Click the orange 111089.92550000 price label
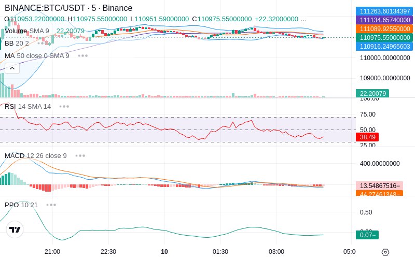This screenshot has width=415, height=259. pos(384,29)
